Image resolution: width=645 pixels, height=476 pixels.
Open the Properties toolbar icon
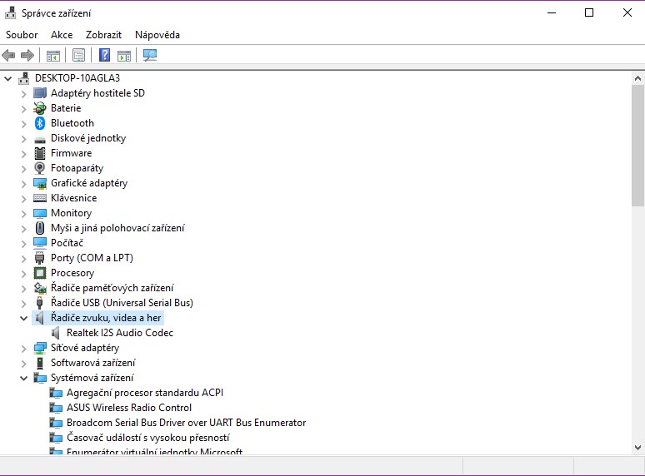coord(78,55)
